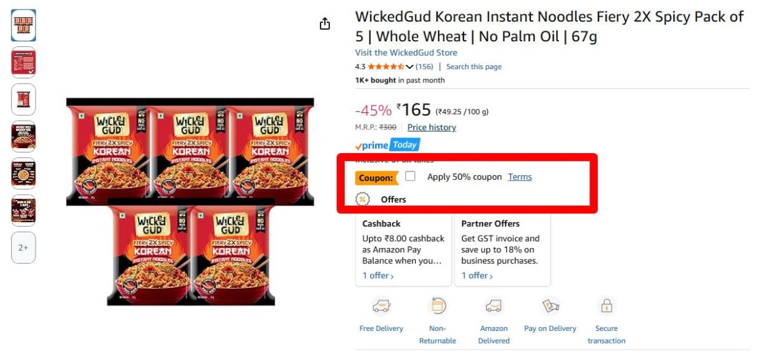
Task: Click the Secure transaction lock icon
Action: click(606, 306)
